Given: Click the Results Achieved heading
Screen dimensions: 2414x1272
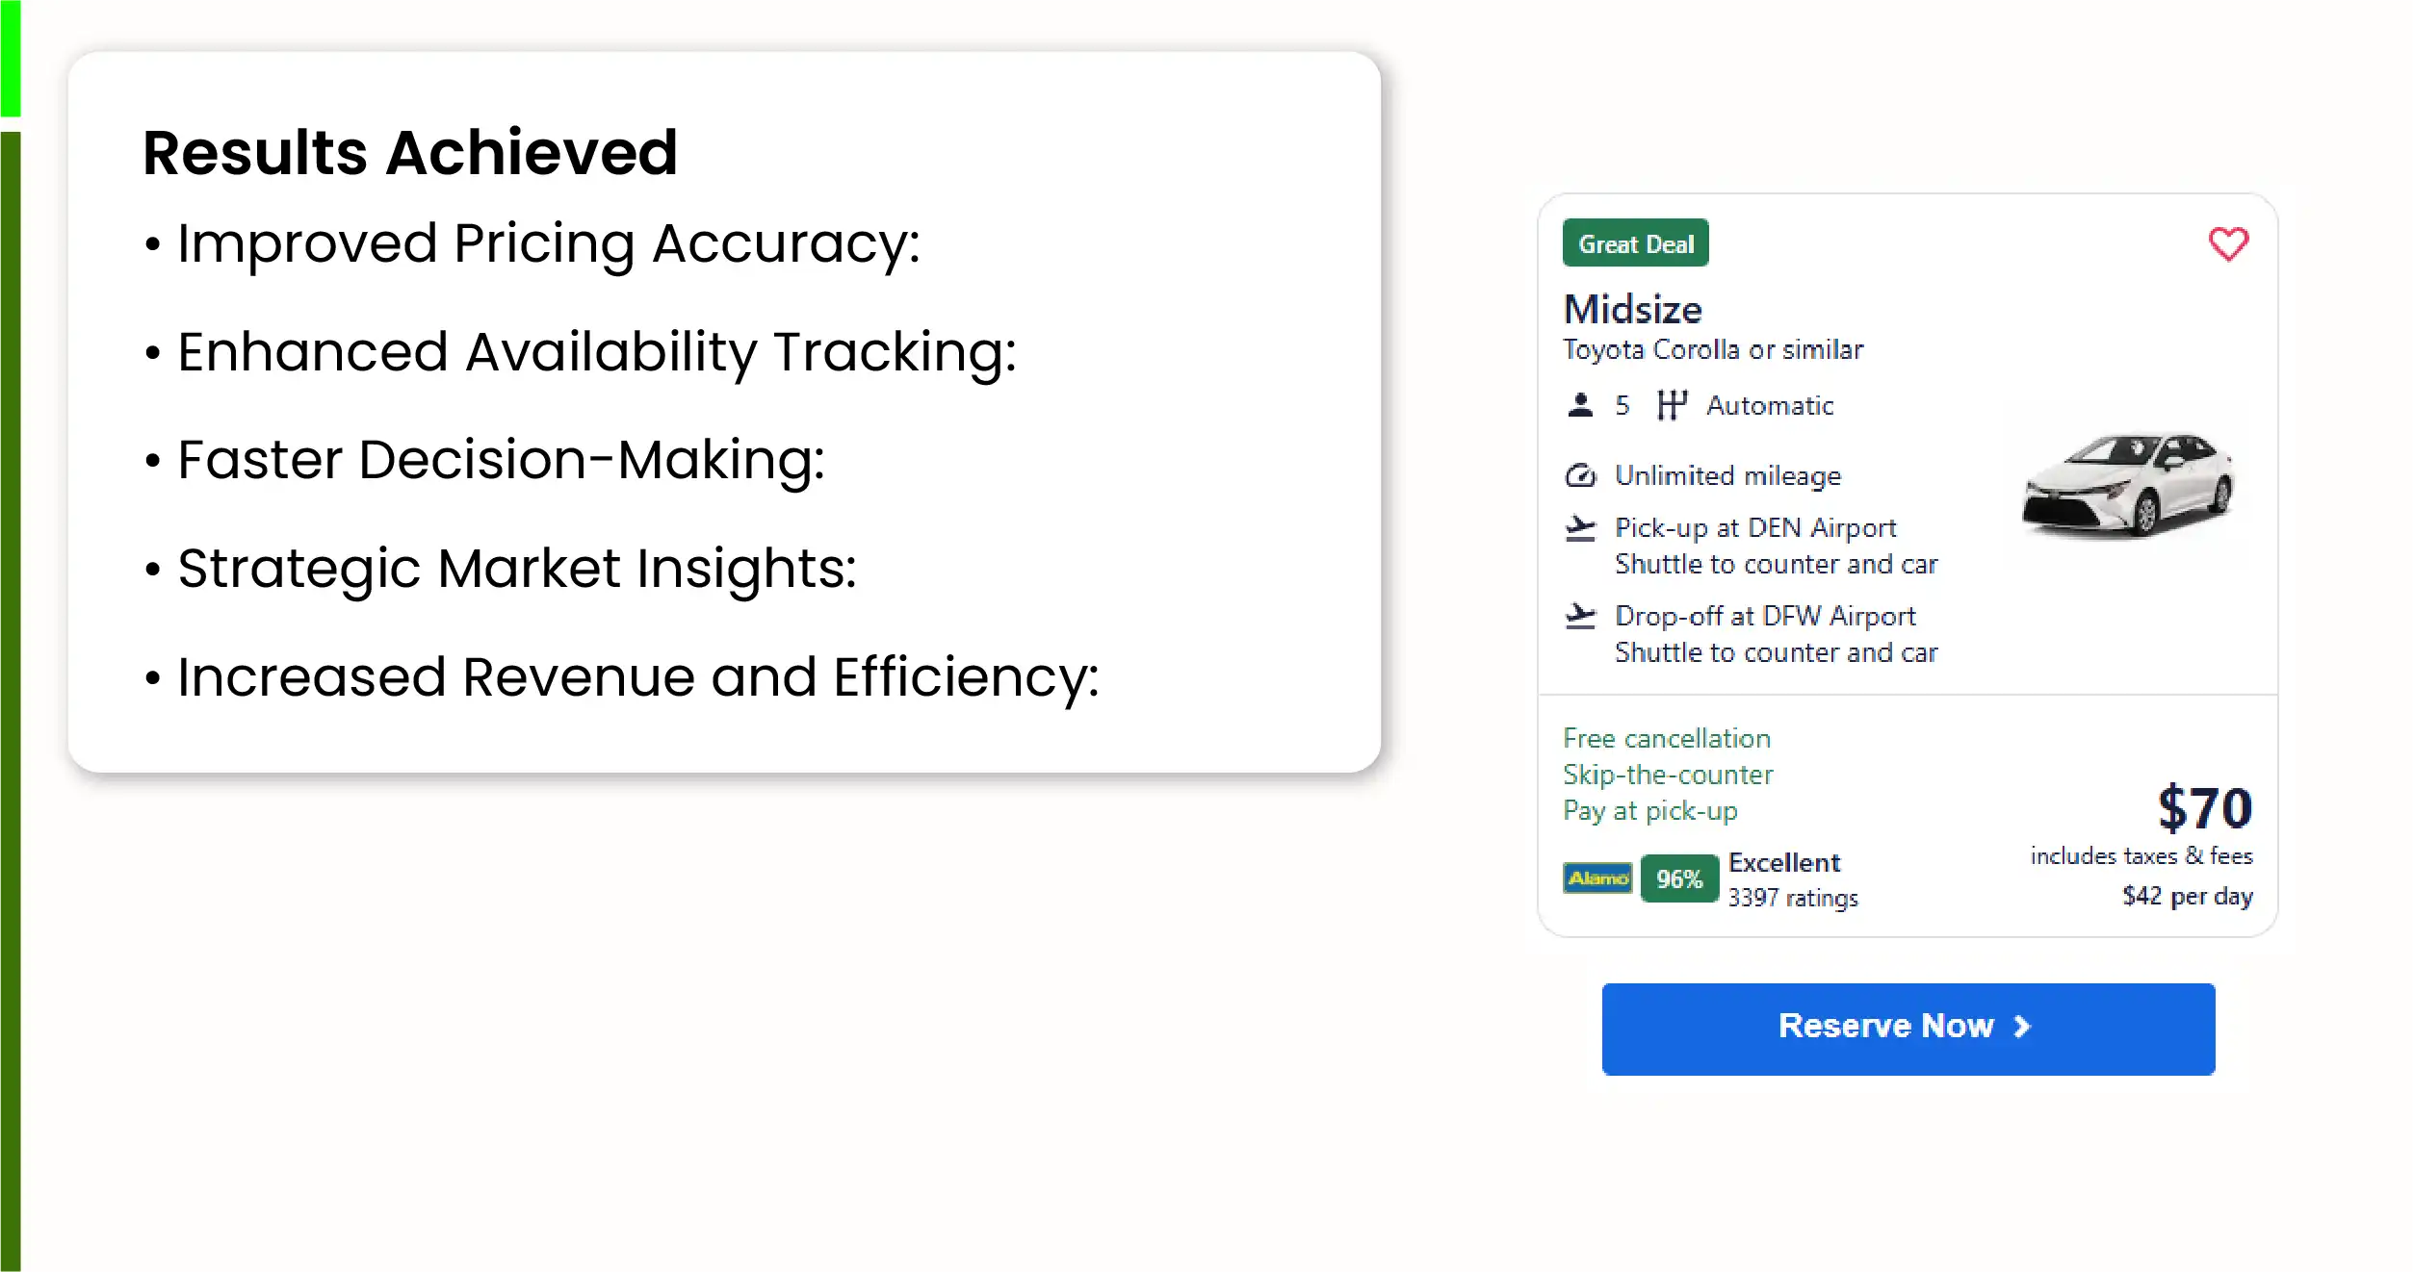Looking at the screenshot, I should (x=410, y=153).
